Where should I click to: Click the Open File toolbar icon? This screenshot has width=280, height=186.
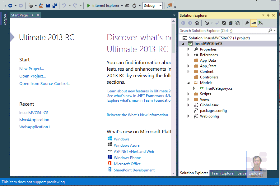41,6
